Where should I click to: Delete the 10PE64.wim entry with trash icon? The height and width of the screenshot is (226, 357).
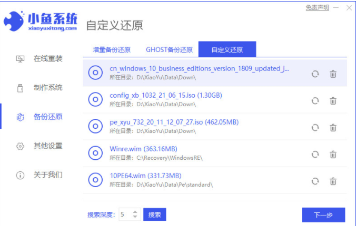[333, 181]
